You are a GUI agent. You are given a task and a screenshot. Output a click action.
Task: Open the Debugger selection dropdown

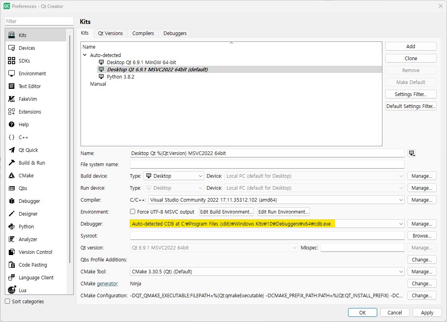coord(267,224)
